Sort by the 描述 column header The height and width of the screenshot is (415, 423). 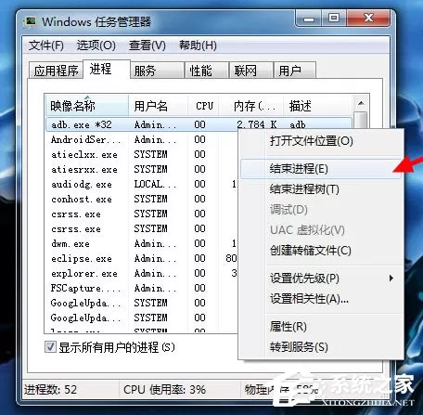(317, 106)
